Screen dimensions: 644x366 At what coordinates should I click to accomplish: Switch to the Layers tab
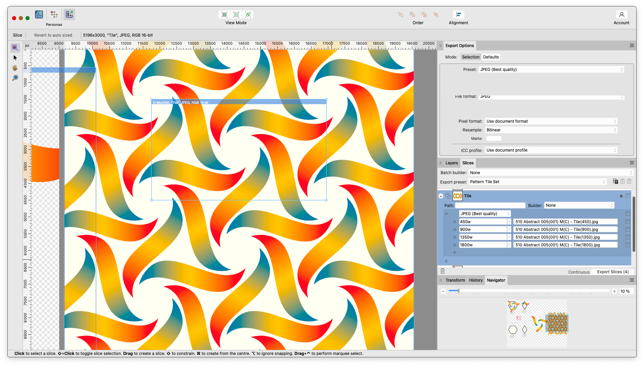coord(452,163)
